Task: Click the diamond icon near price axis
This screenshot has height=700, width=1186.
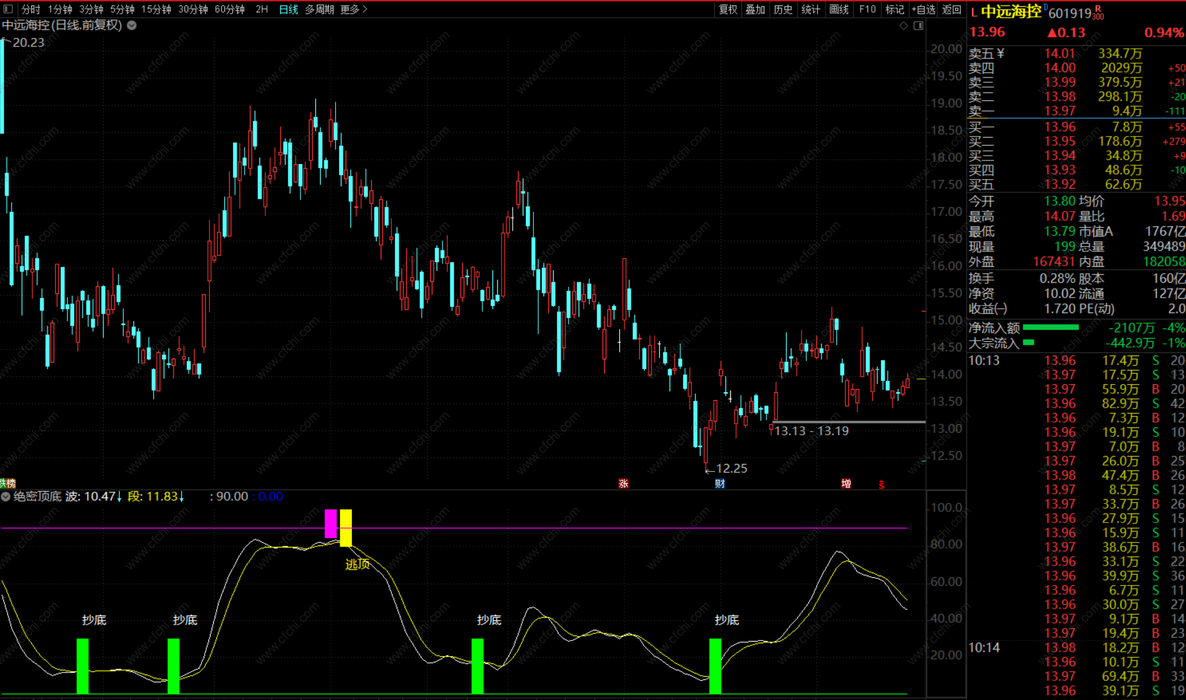Action: 904,26
